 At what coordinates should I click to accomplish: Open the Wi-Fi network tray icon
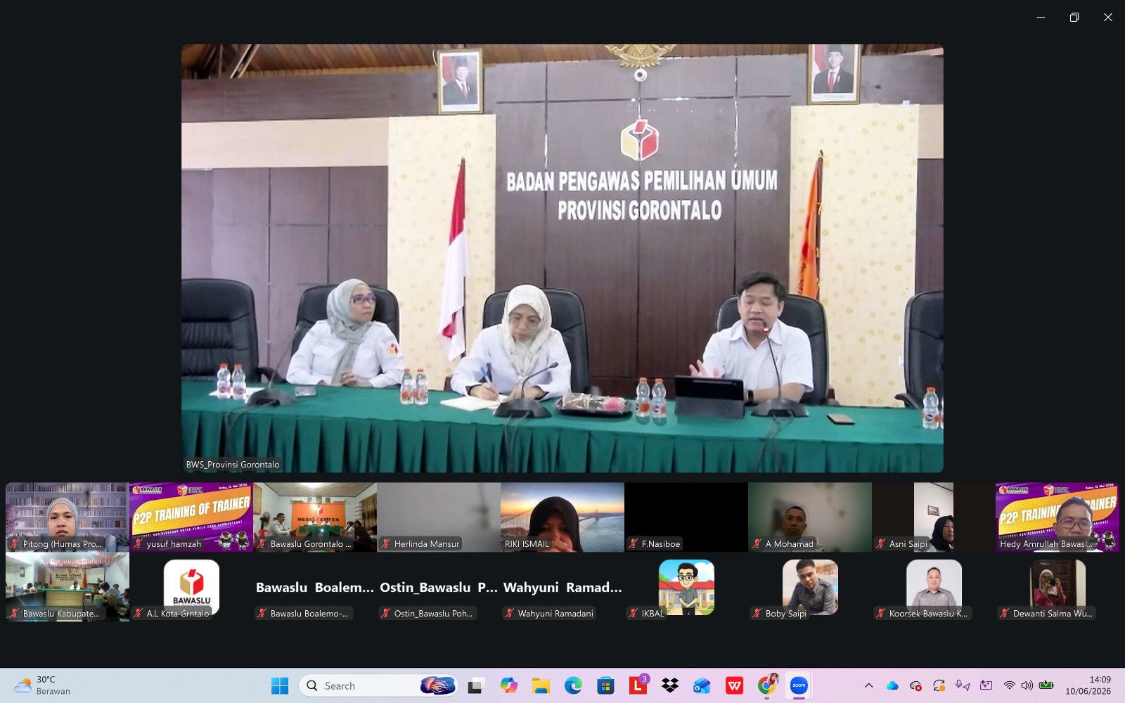(1009, 685)
